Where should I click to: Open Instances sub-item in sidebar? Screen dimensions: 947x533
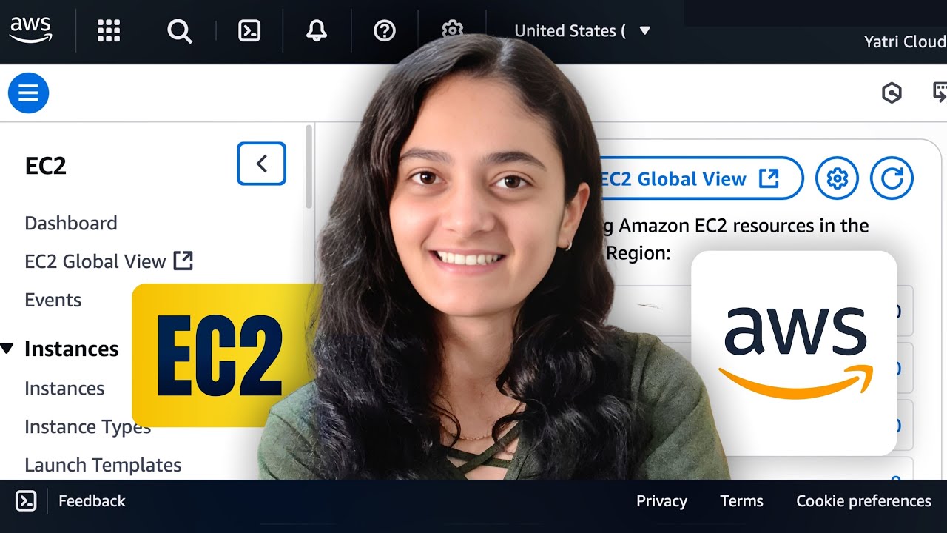tap(64, 388)
